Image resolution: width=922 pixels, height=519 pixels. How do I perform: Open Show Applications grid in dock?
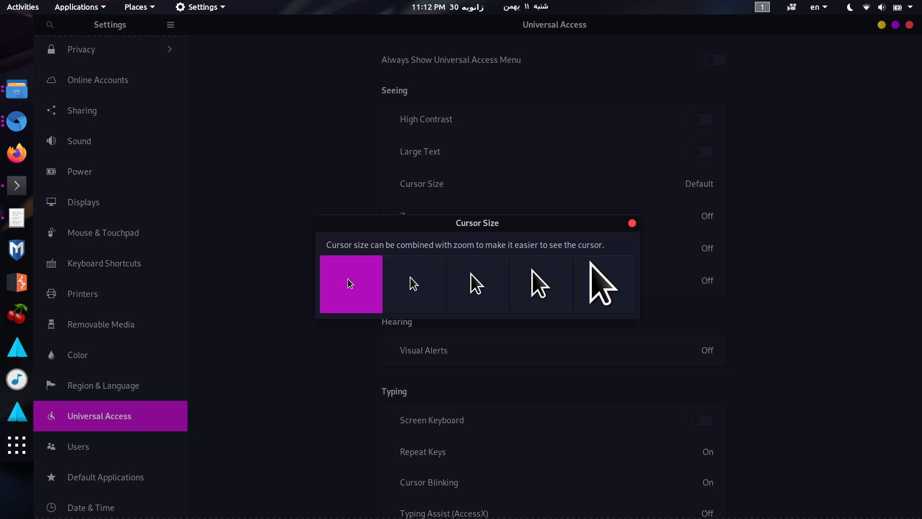pos(17,445)
